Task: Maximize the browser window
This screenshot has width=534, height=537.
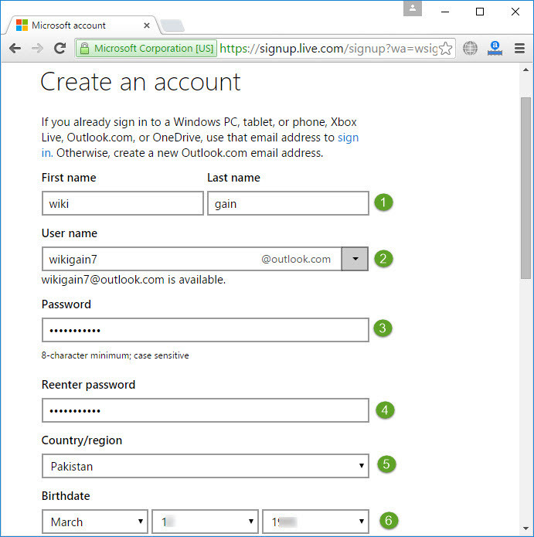Action: click(x=480, y=12)
